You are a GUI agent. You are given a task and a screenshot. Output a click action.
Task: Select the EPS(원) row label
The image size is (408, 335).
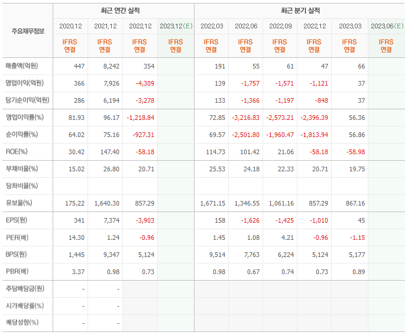pos(17,220)
